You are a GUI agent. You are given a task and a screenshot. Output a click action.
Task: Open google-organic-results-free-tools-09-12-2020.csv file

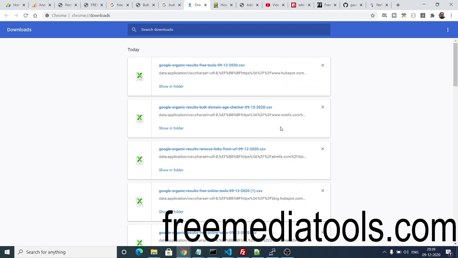click(x=201, y=65)
